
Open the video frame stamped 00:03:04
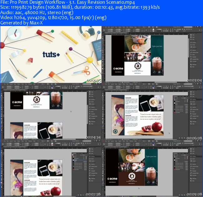(x=152, y=54)
